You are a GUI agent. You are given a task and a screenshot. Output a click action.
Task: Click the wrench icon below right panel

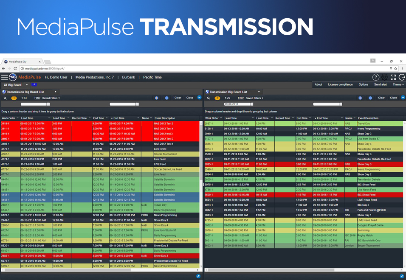tap(402, 276)
